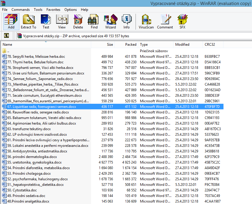Click Word icon of 78. Serpylli herba file
The height and width of the screenshot is (204, 252).
(4, 56)
